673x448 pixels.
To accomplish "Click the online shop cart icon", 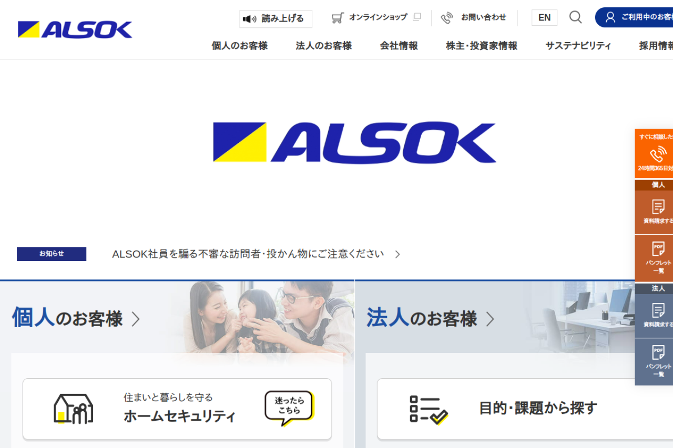I will pos(338,18).
